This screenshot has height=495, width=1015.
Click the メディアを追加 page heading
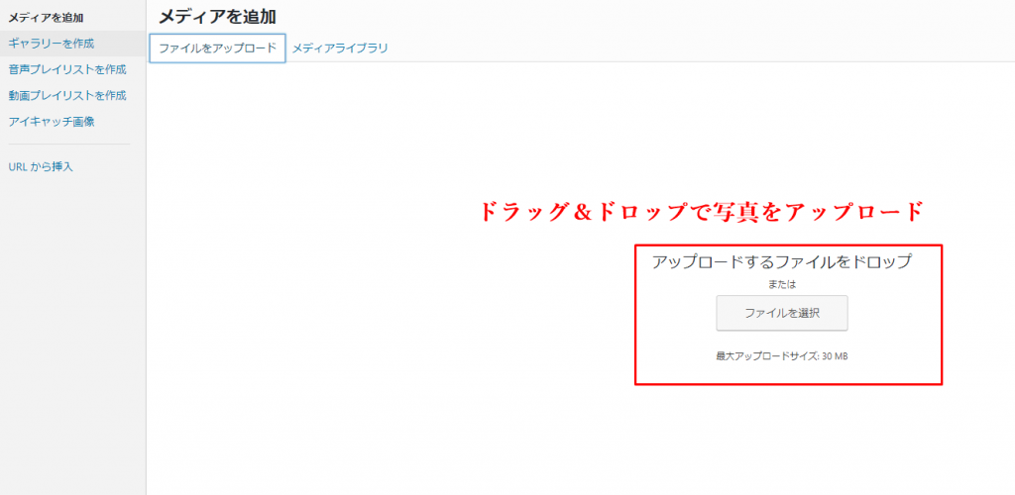pyautogui.click(x=217, y=18)
